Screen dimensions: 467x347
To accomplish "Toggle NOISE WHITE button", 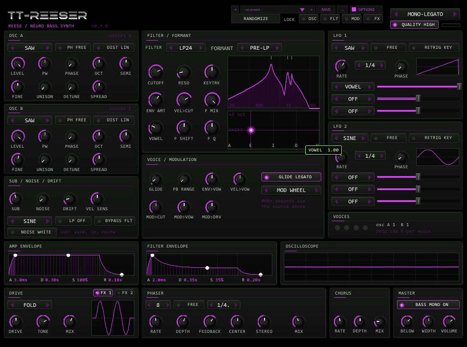I will (32, 232).
